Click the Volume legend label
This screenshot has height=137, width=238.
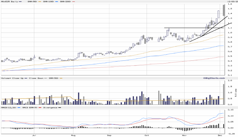pos(5,78)
